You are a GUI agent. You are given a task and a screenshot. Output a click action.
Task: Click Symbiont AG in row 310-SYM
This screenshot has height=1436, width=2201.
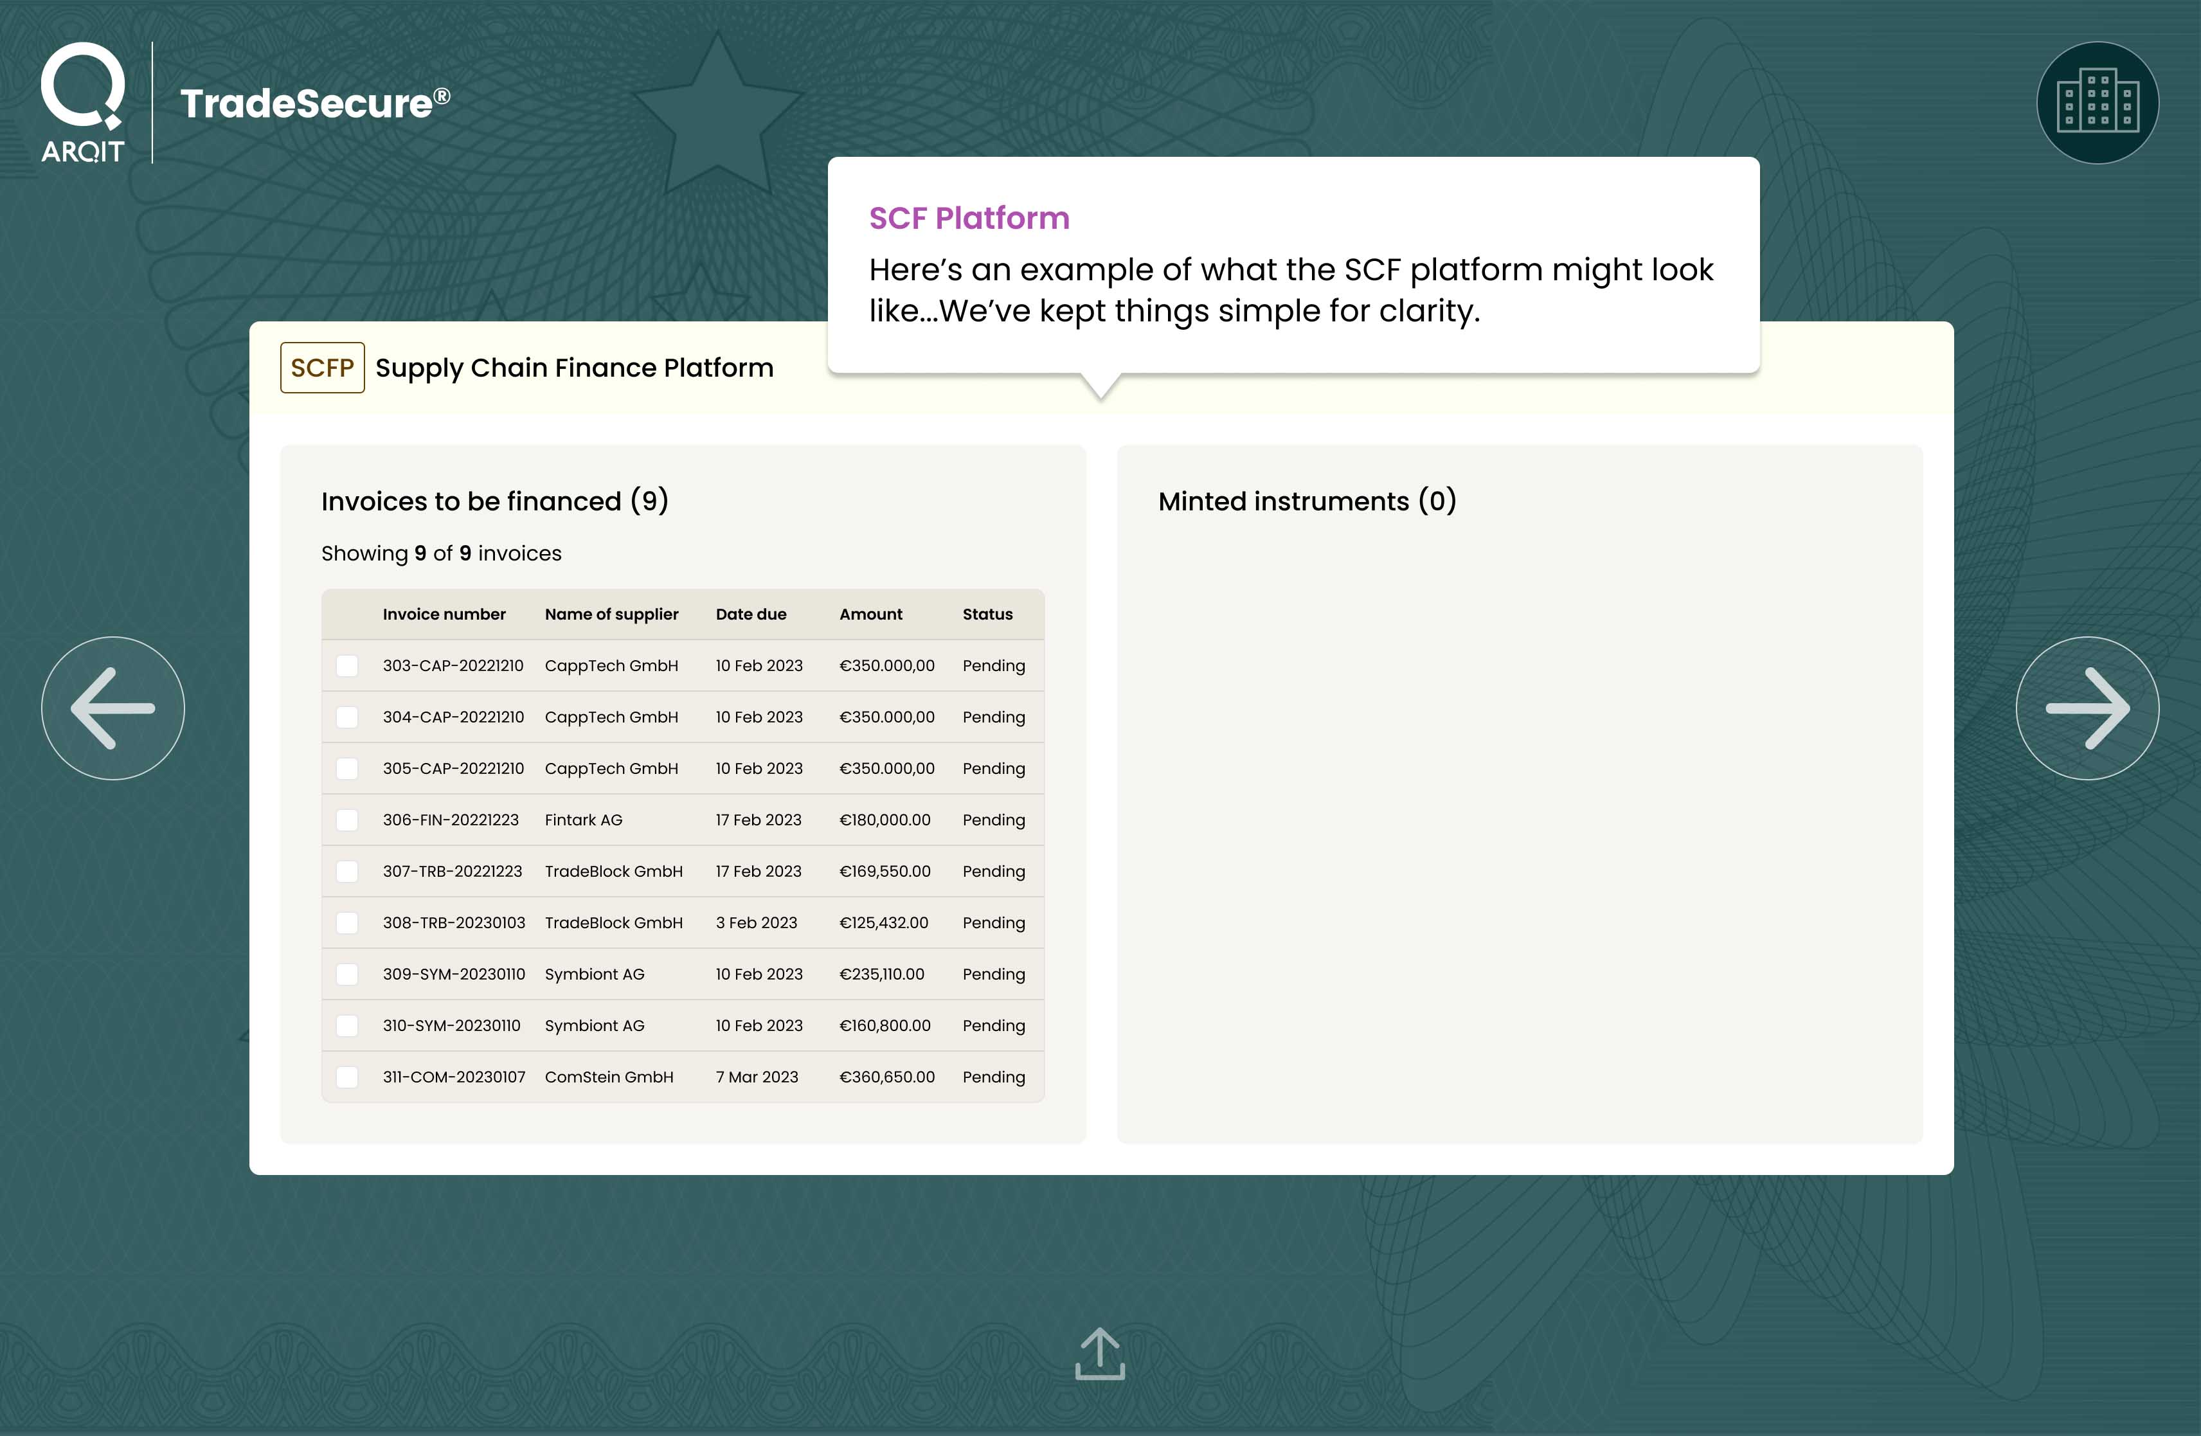(x=595, y=1025)
